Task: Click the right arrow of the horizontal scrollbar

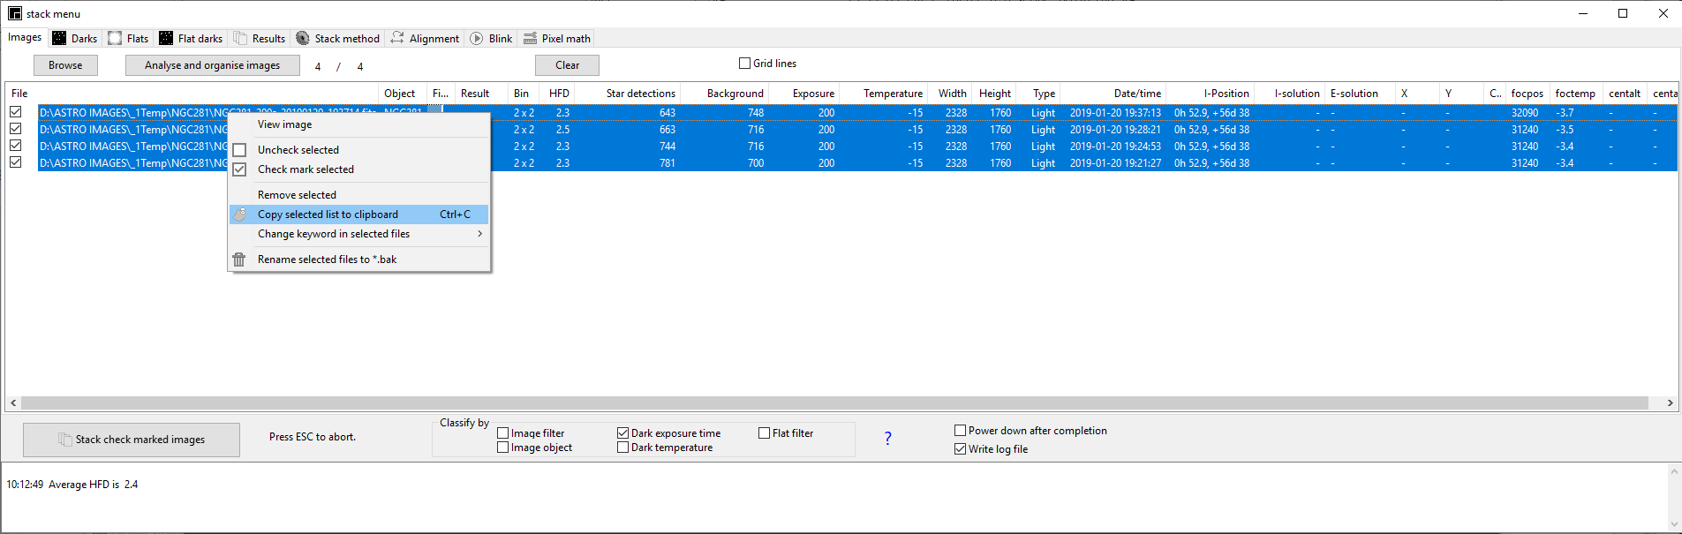Action: 1670,403
